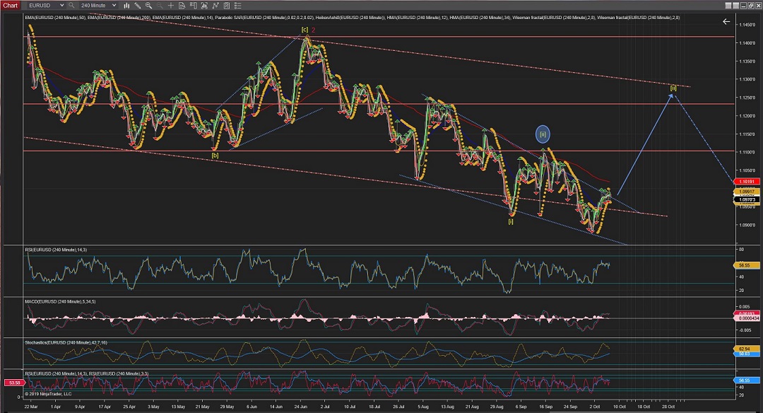Click the greyed Zoom Out magnifier icon
763x413 pixels.
160,6
